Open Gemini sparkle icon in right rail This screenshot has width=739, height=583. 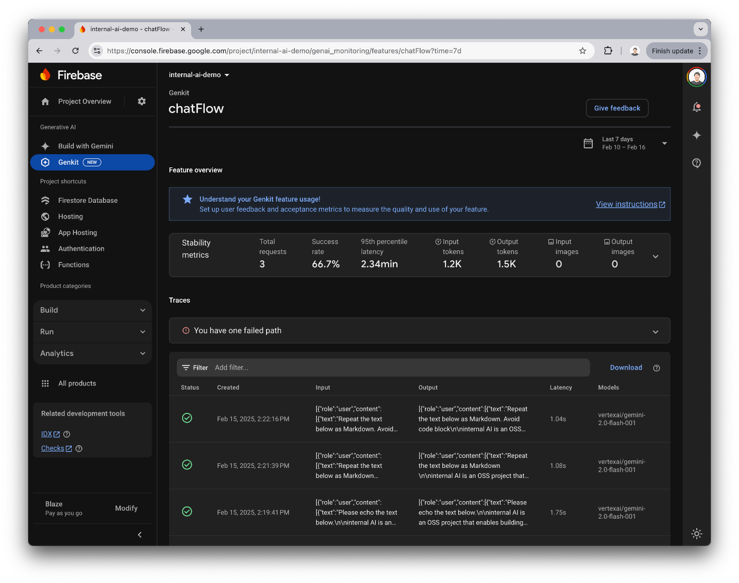click(697, 135)
